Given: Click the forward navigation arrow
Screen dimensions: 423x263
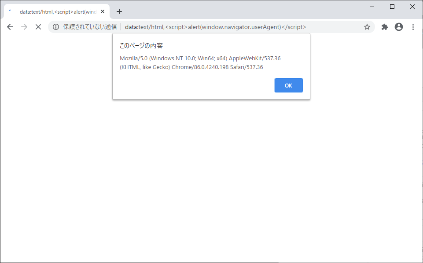Looking at the screenshot, I should [24, 27].
